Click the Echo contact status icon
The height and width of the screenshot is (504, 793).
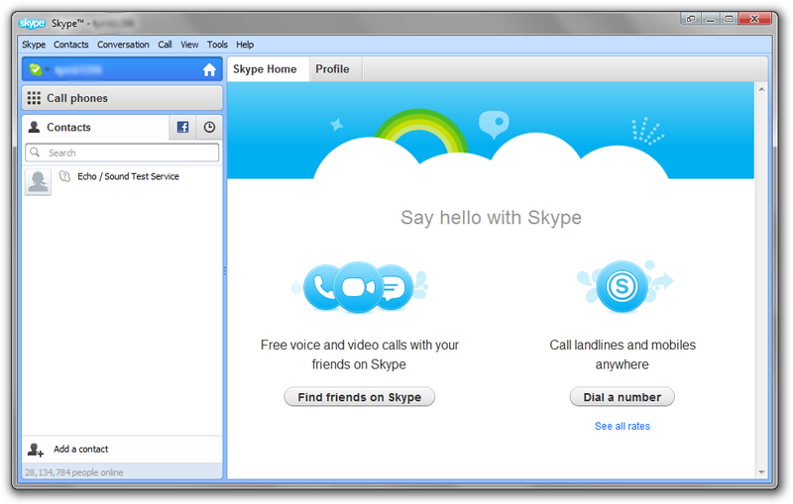click(64, 176)
